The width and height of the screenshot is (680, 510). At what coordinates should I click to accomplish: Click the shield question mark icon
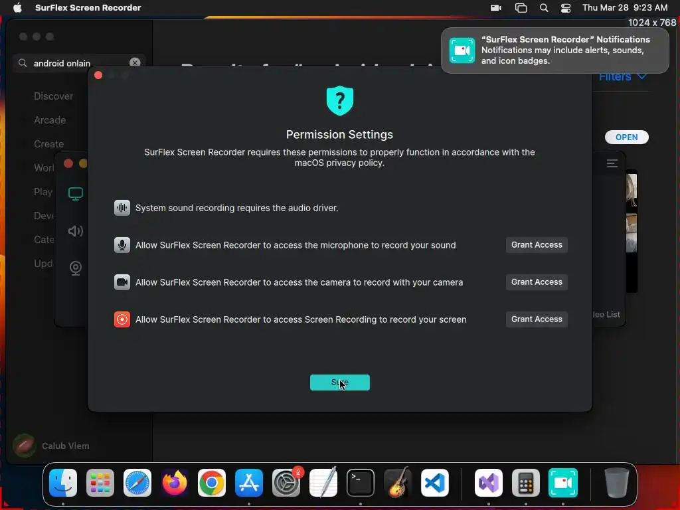click(x=339, y=101)
